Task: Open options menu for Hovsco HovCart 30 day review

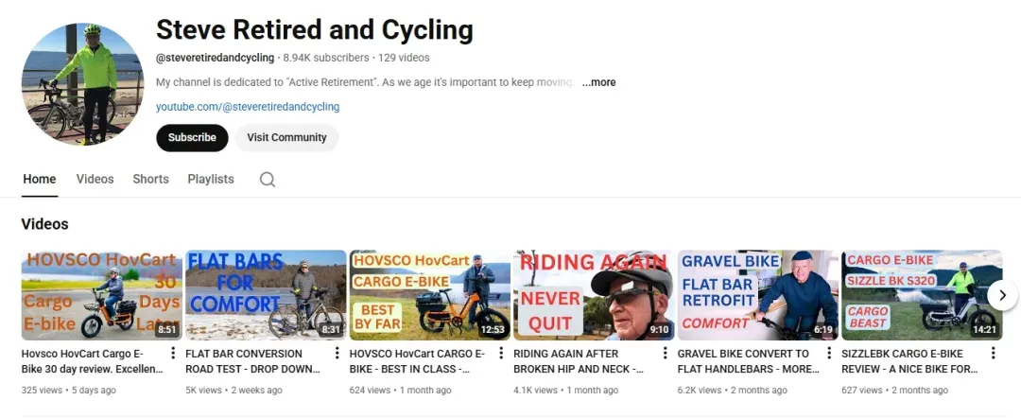Action: [173, 354]
